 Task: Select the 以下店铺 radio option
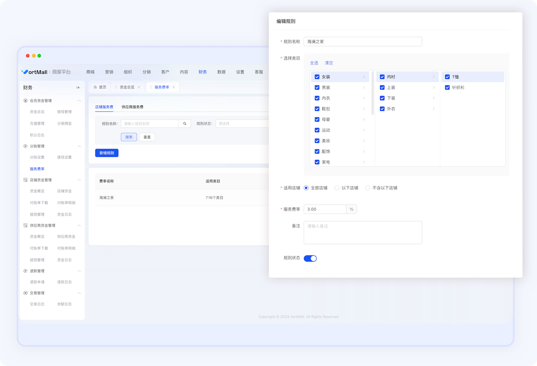click(337, 188)
